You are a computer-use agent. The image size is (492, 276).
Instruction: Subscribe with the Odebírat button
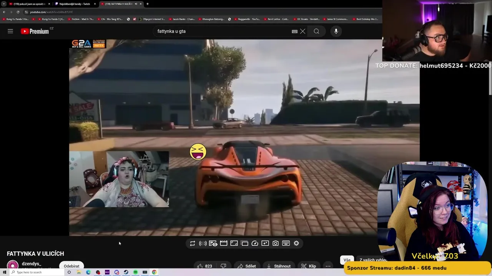[71, 266]
